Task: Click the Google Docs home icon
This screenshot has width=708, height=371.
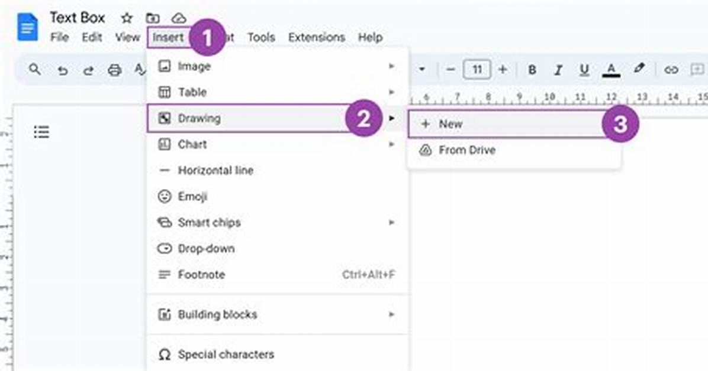Action: click(x=27, y=27)
